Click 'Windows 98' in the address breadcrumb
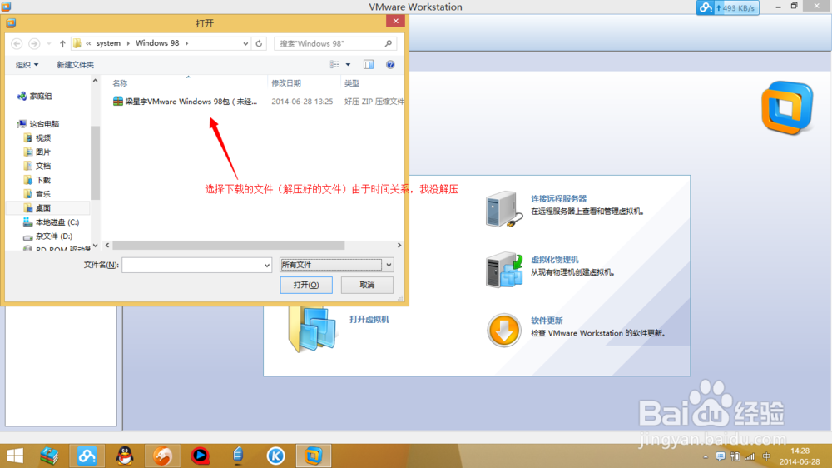832x468 pixels. click(157, 43)
